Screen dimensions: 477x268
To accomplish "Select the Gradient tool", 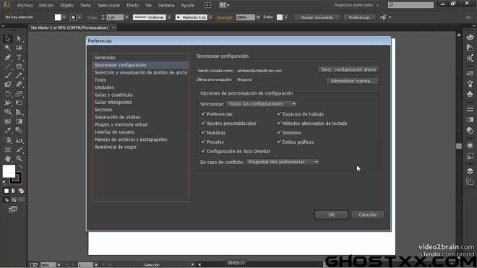I will coord(19,121).
